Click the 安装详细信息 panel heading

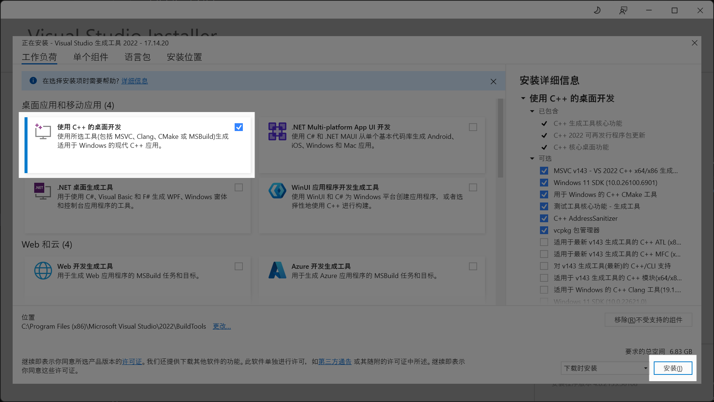click(550, 80)
